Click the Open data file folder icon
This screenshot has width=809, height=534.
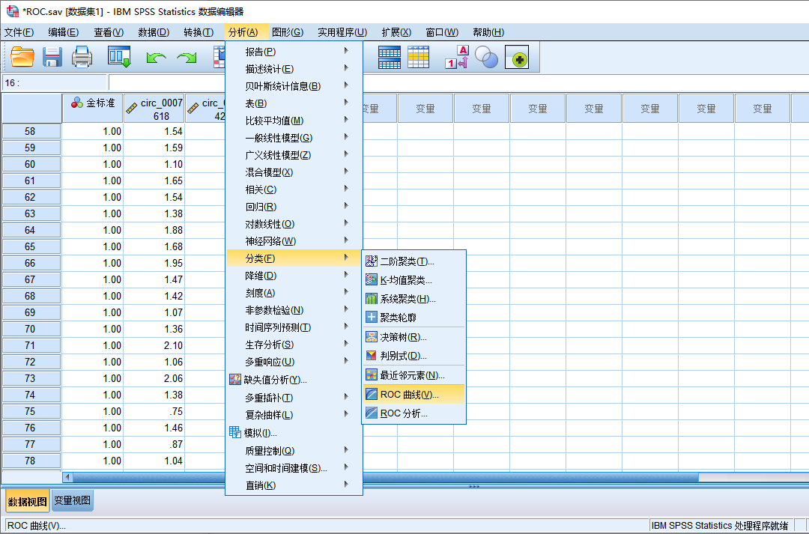[22, 57]
